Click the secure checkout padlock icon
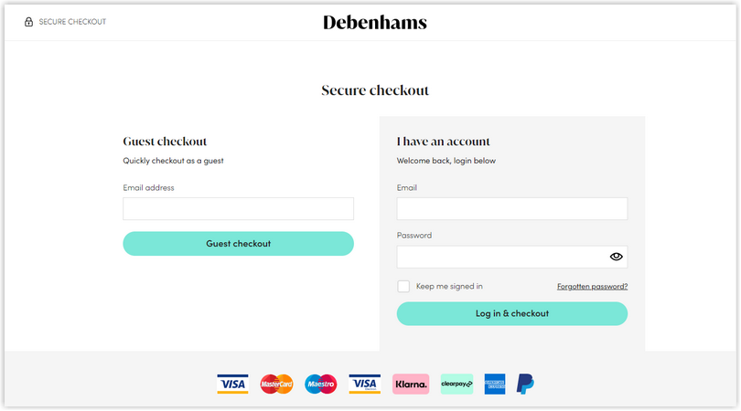The height and width of the screenshot is (411, 741). 29,22
